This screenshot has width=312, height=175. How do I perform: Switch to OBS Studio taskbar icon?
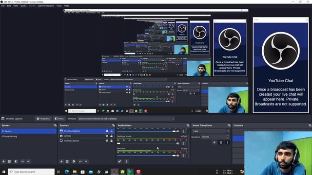coord(115,172)
